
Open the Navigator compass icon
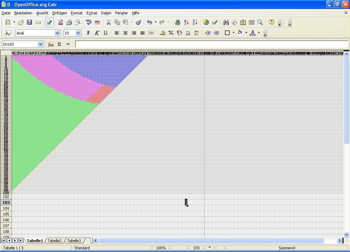234,23
